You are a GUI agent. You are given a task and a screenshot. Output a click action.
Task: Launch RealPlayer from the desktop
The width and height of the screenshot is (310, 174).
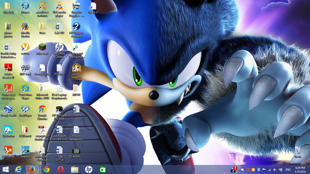click(25, 111)
